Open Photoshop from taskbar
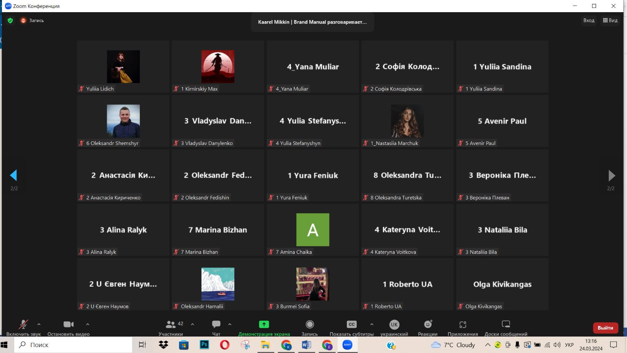The width and height of the screenshot is (627, 353). [x=204, y=345]
